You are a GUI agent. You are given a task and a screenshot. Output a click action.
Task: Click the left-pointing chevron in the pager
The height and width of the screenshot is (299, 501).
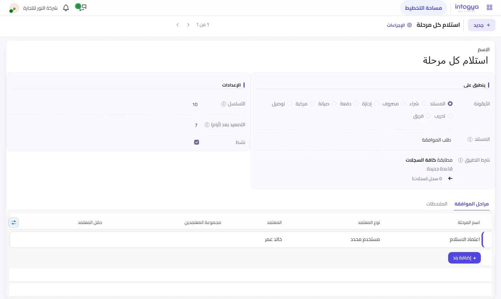(x=178, y=25)
